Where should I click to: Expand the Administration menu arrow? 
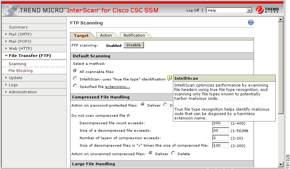6,92
